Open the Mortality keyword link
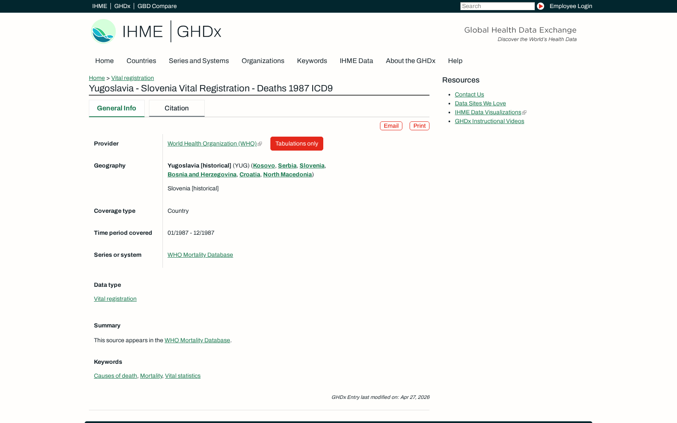The width and height of the screenshot is (677, 423). pyautogui.click(x=151, y=376)
